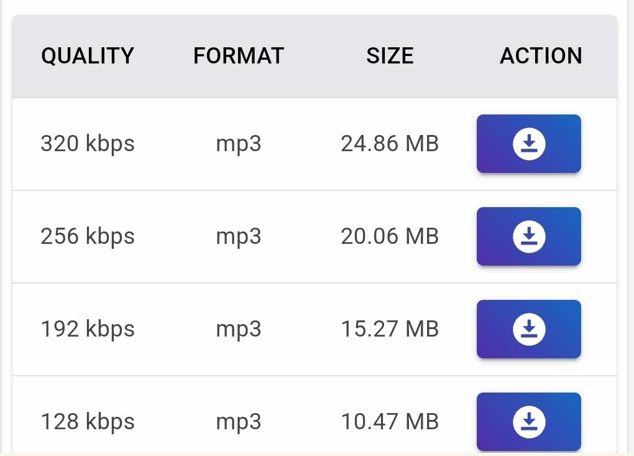Screen dimensions: 634x456
Task: Click the 24.86 MB size value
Action: [390, 144]
